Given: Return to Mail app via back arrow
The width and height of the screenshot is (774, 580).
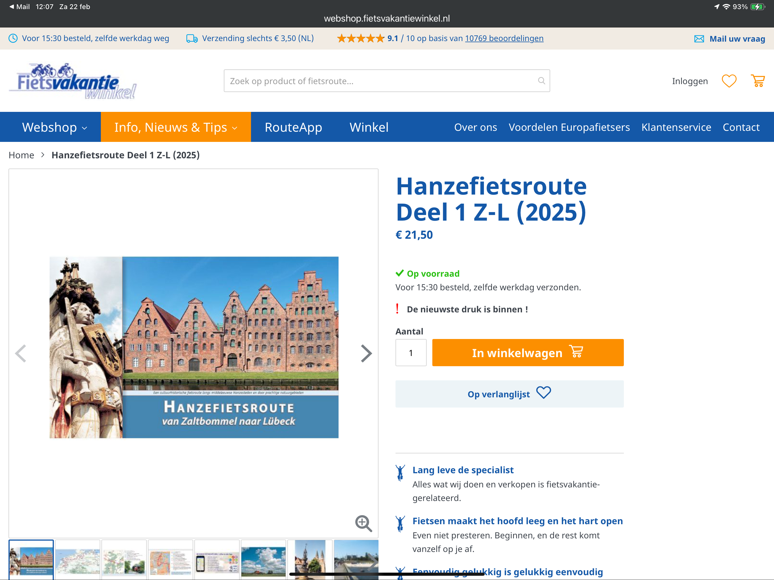Looking at the screenshot, I should click(x=12, y=7).
